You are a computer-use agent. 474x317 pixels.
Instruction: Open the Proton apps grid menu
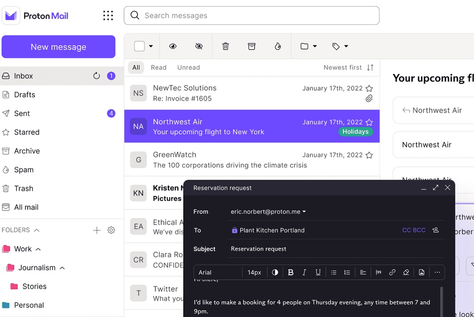(x=108, y=15)
